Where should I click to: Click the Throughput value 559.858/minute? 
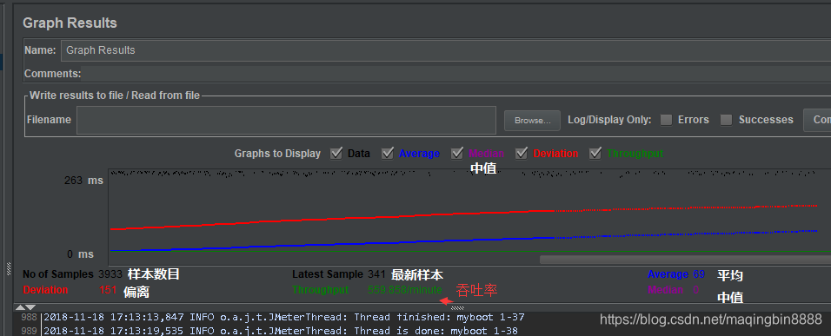(x=405, y=290)
